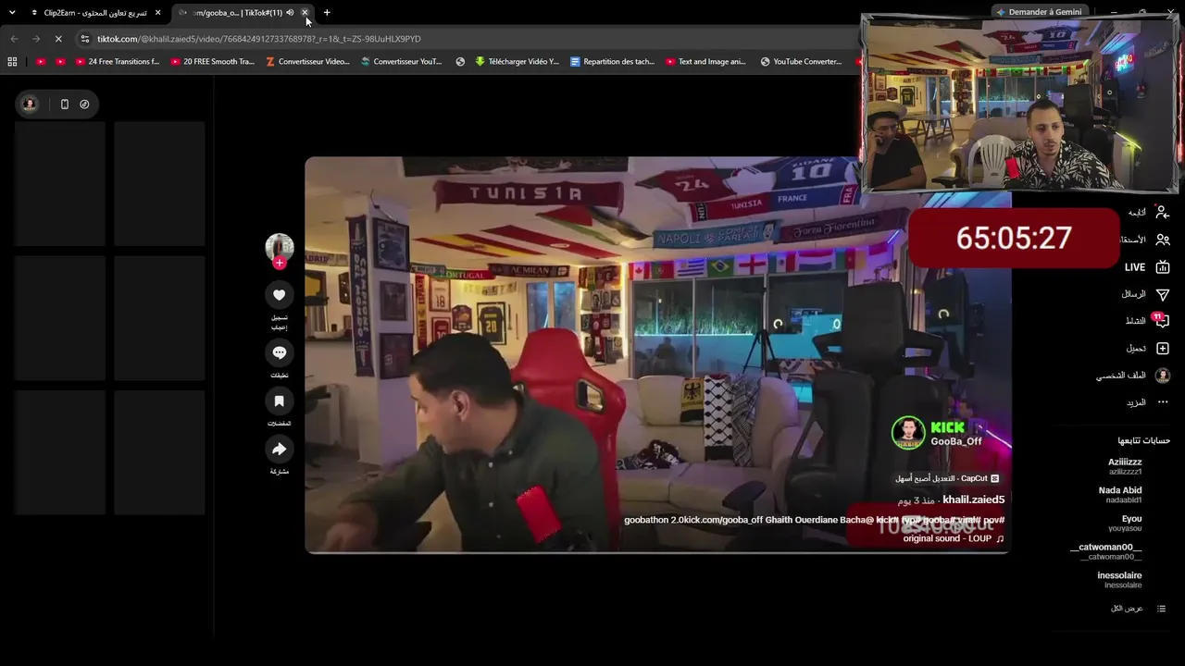1185x666 pixels.
Task: Open the More three-dots icon
Action: point(1163,402)
